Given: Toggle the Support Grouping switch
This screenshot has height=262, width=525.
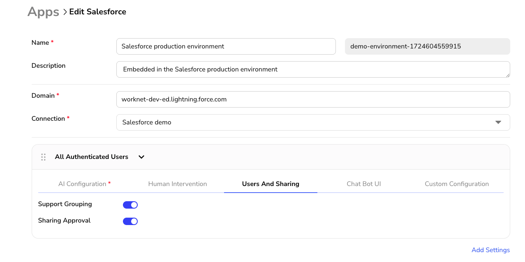Looking at the screenshot, I should tap(130, 205).
